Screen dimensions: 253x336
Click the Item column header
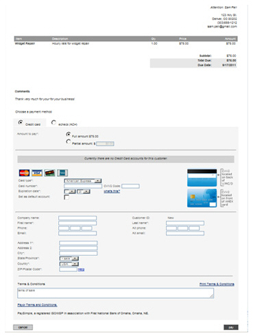tap(19, 38)
